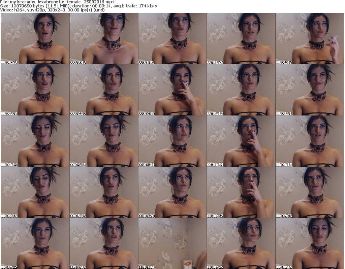Choose the thumbnail at 00:01:47
345x269 pixels.
coord(310,39)
